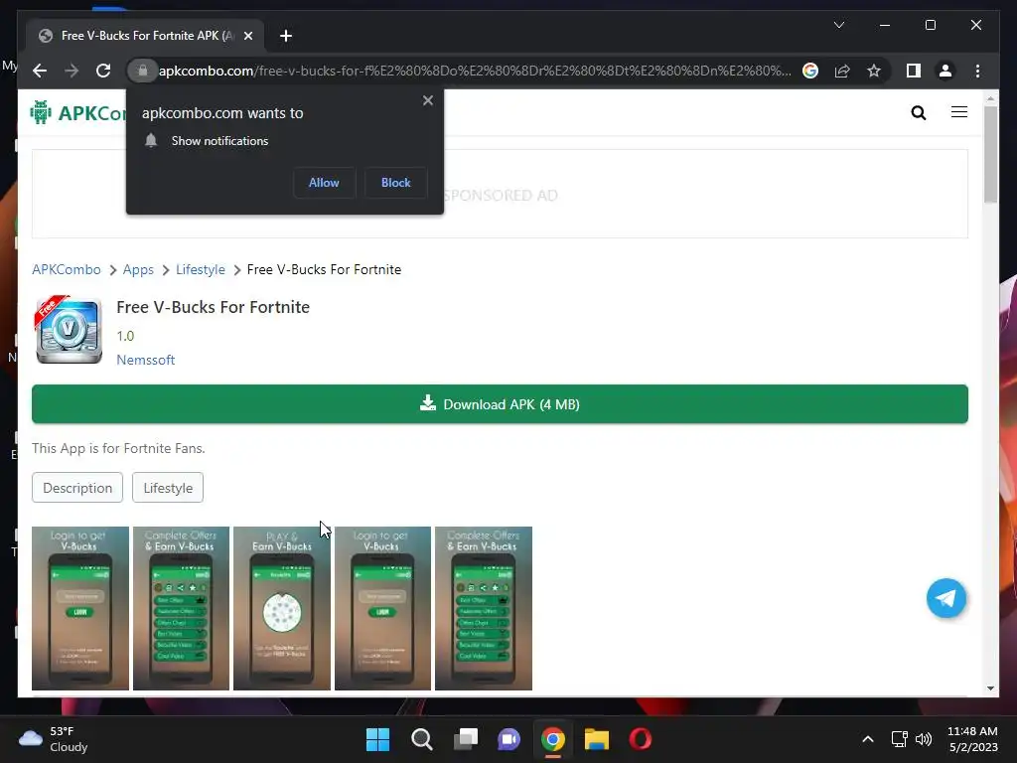The image size is (1017, 763).
Task: Show hidden system tray icons
Action: 868,739
